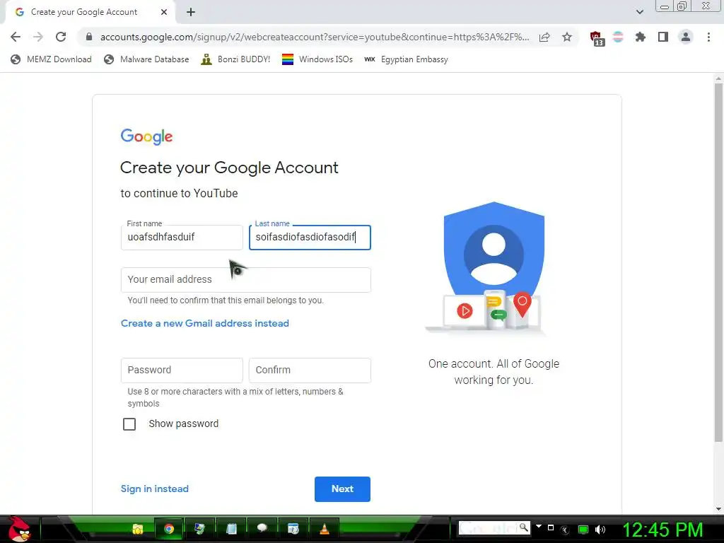Viewport: 724px width, 543px height.
Task: Bookmark this tab with star icon
Action: point(567,37)
